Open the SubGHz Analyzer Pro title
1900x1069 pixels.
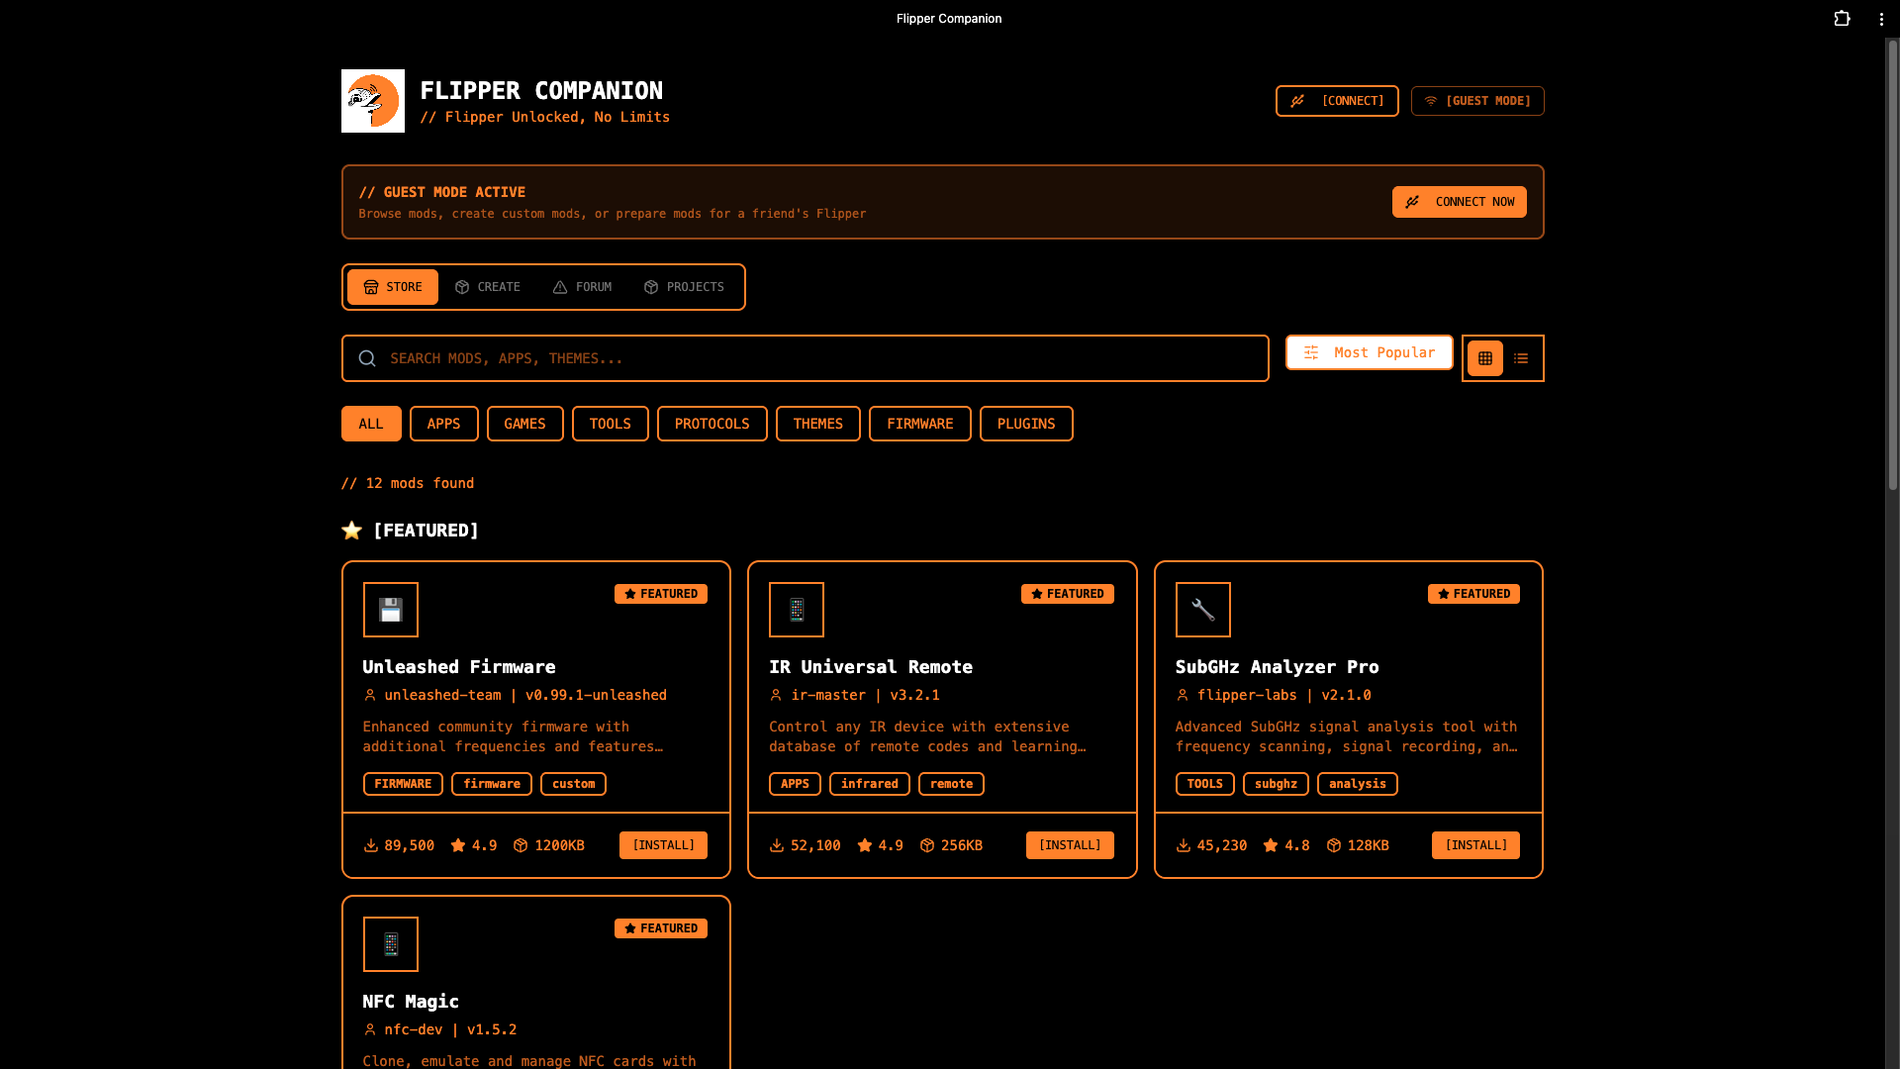tap(1277, 667)
